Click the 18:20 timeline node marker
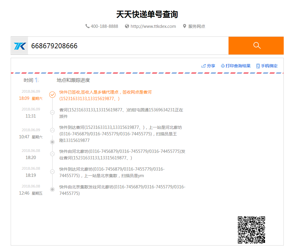 52,154
